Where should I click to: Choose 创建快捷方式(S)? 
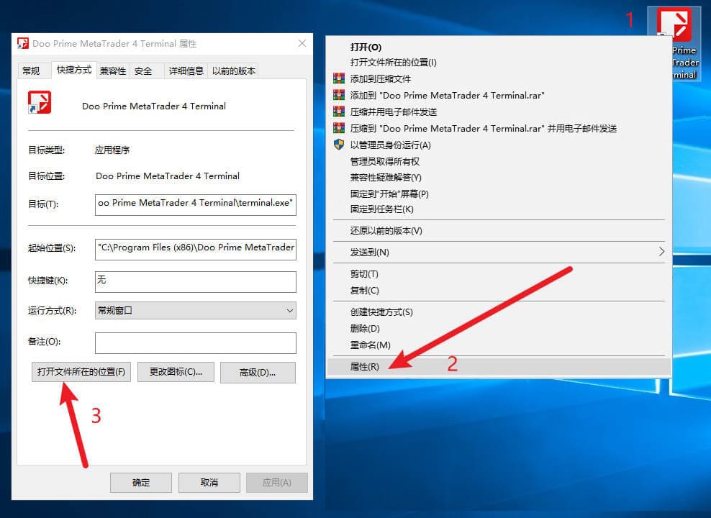499,312
